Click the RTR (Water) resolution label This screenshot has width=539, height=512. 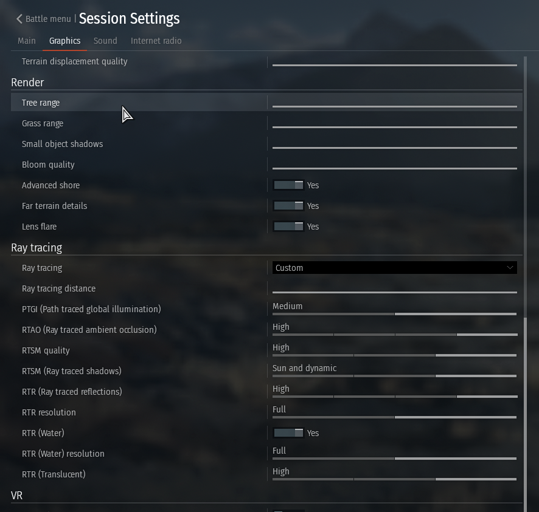[63, 454]
